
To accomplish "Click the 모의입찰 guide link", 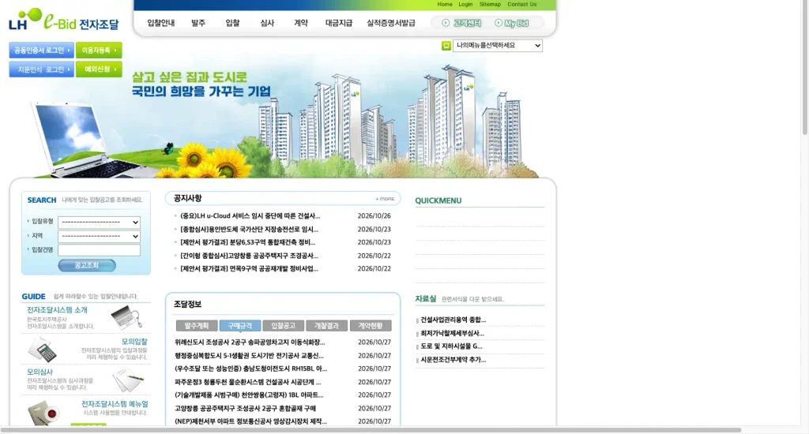I will pyautogui.click(x=134, y=341).
